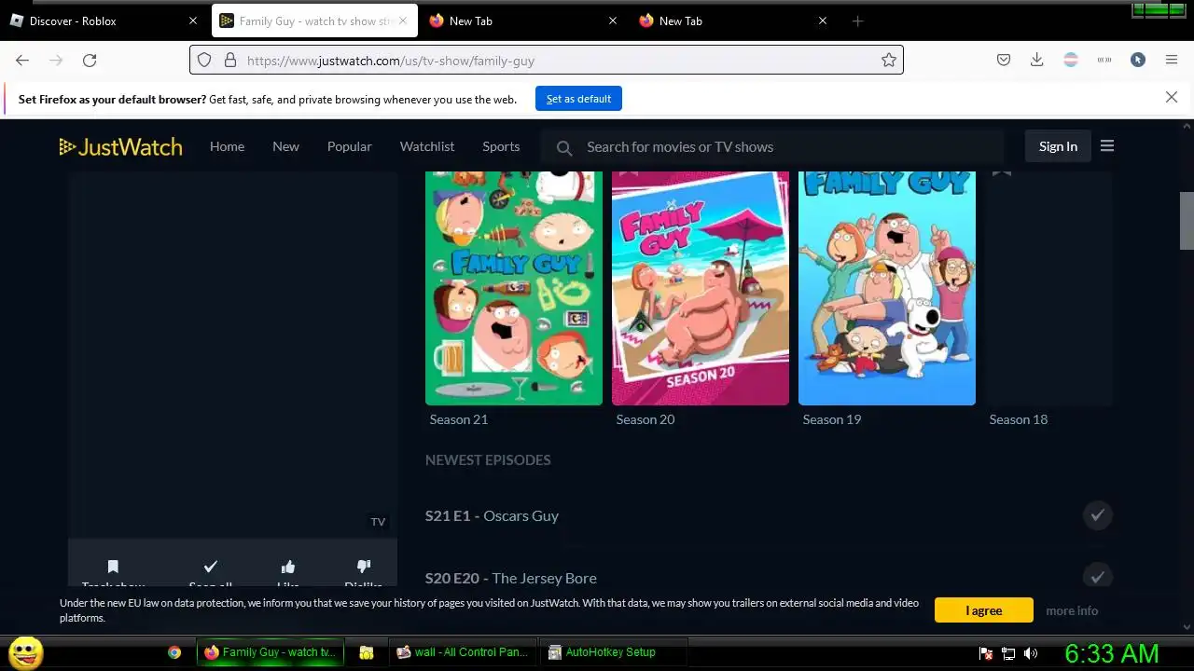
Task: Save page to Pocket icon
Action: point(1004,60)
